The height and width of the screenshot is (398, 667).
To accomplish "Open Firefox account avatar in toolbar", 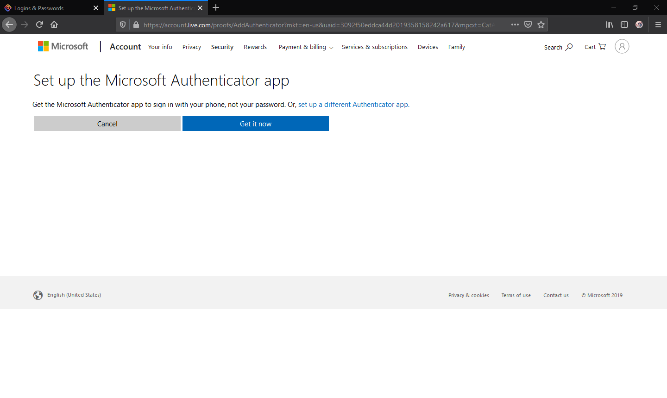I will (639, 25).
